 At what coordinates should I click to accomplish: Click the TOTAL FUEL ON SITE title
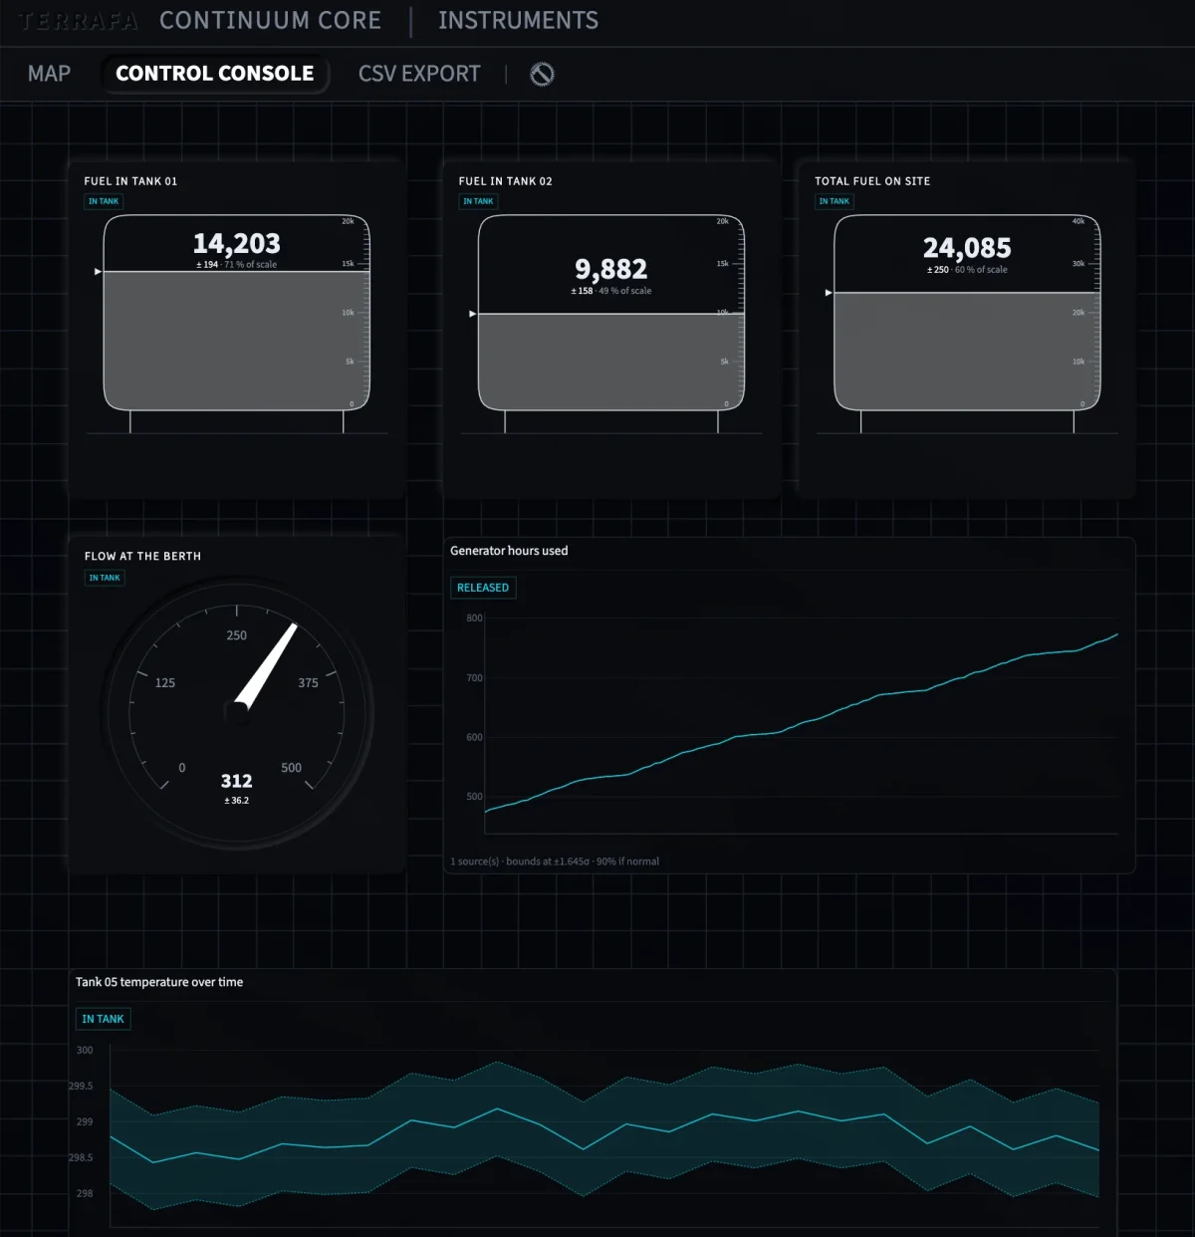[872, 181]
